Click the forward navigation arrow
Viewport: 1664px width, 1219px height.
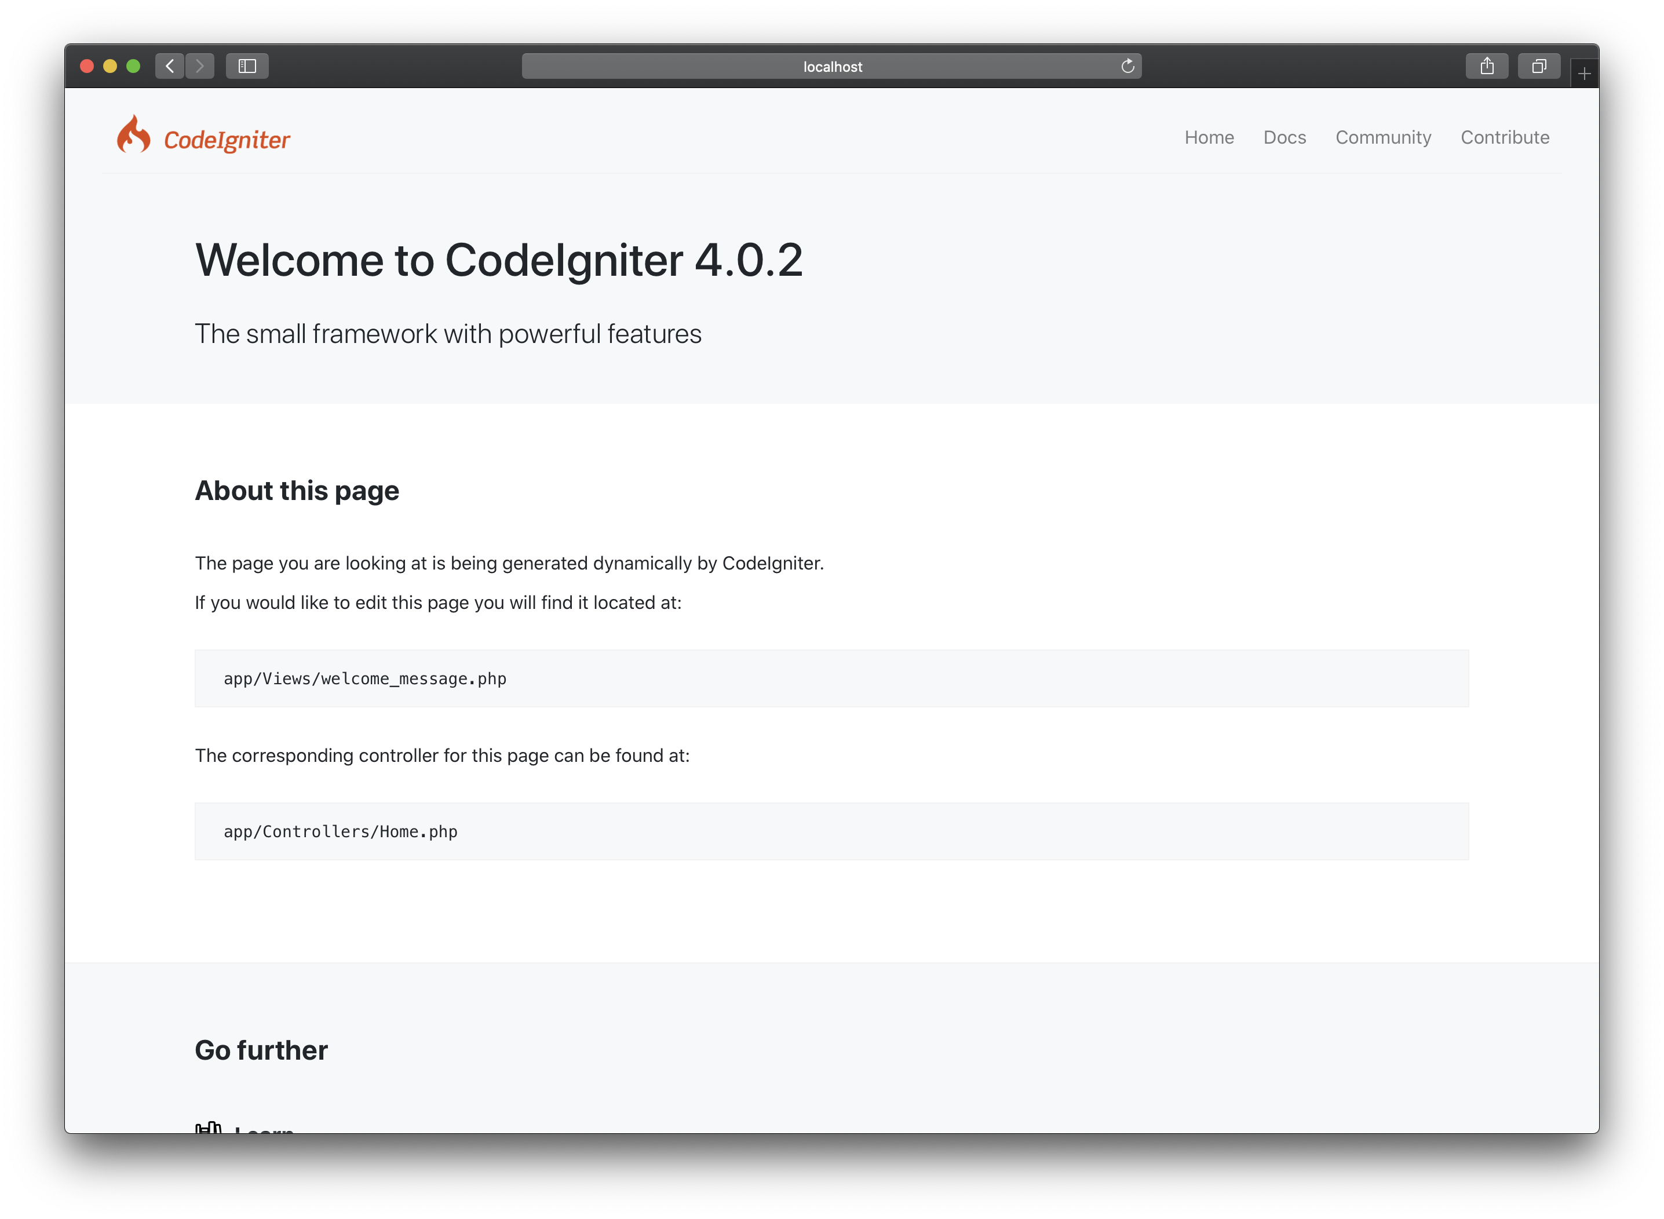[200, 67]
